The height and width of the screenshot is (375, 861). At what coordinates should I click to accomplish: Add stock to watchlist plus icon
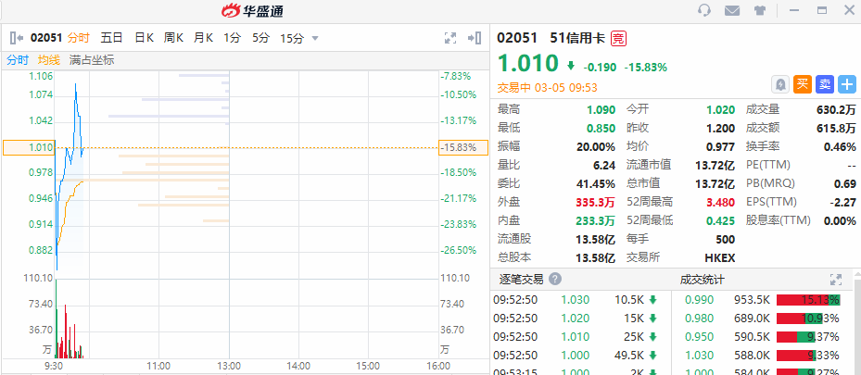(x=847, y=84)
